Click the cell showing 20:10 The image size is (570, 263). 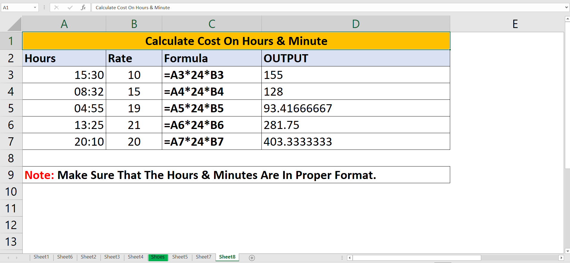click(x=64, y=141)
